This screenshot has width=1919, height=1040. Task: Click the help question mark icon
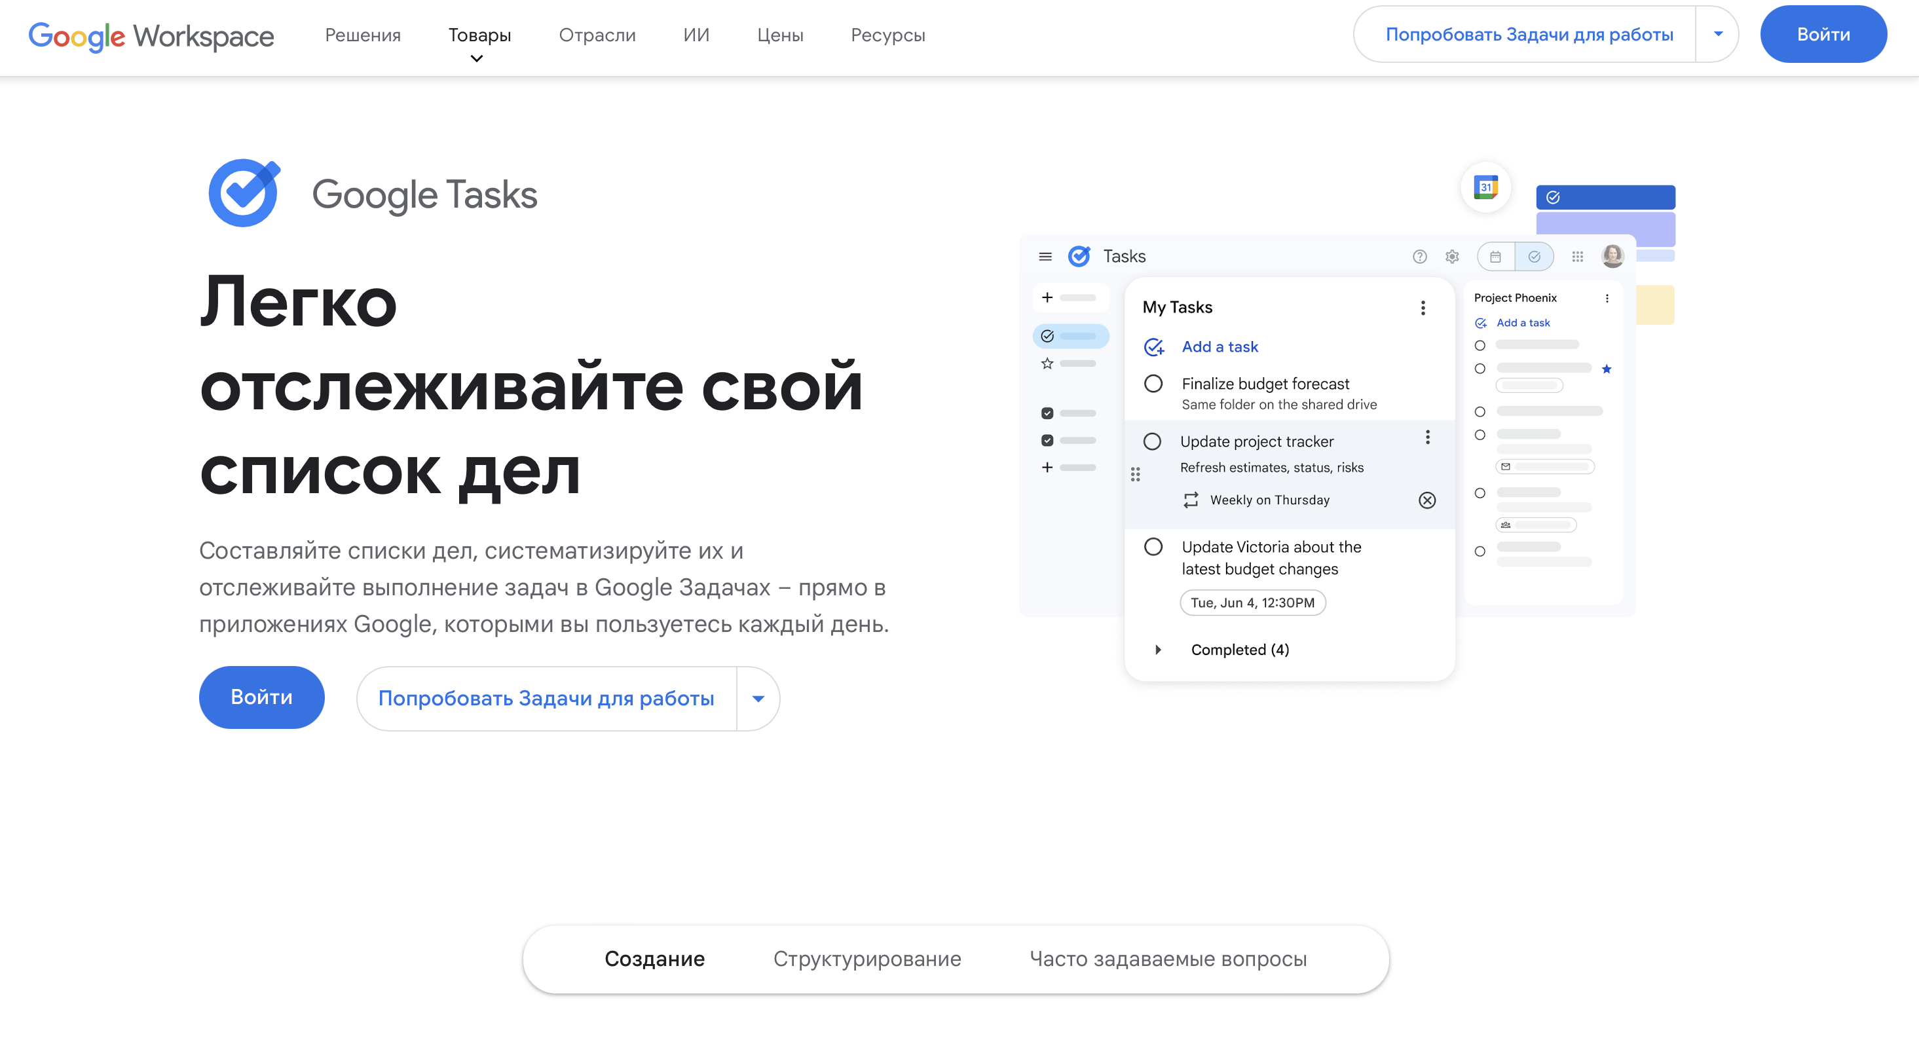click(x=1420, y=256)
